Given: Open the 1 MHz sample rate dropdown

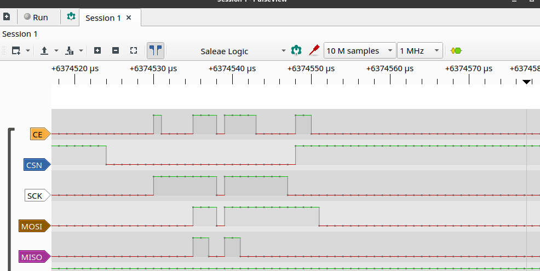Looking at the screenshot, I should pyautogui.click(x=420, y=51).
